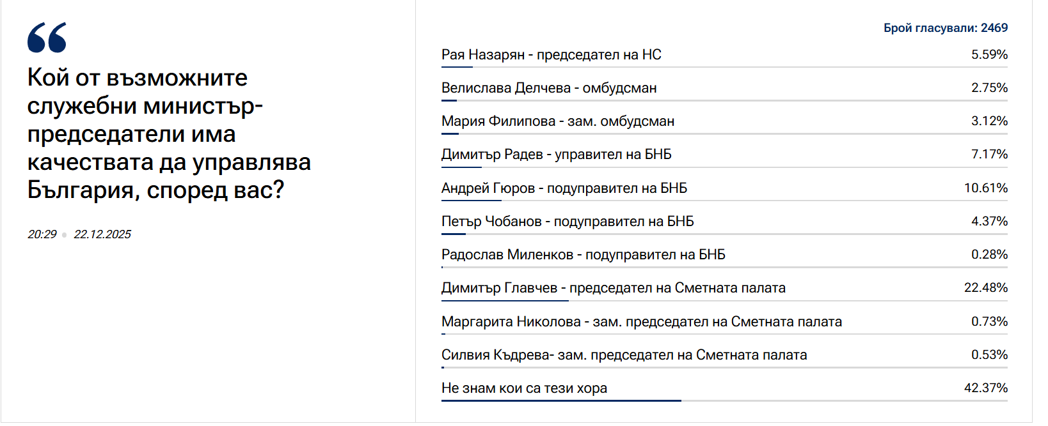Select 'Рая Назарян - председател на НС' option

(551, 55)
